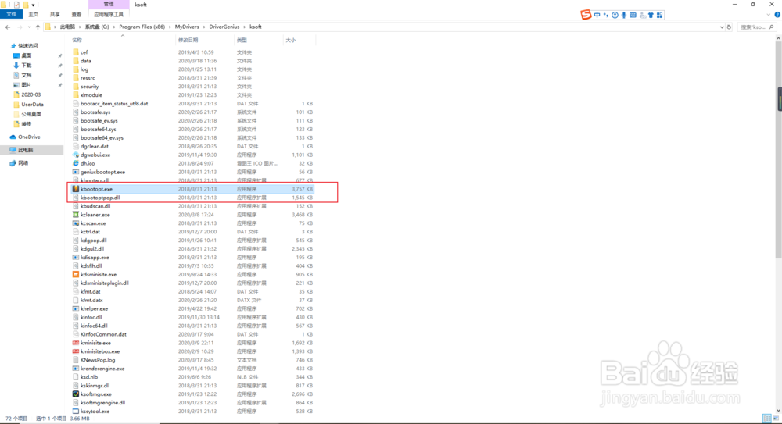The image size is (782, 424).
Task: Navigate to DriverGenius in the breadcrumb
Action: coord(224,27)
